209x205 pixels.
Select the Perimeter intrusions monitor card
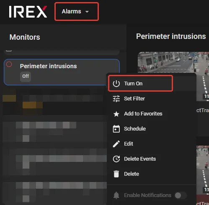tap(62, 72)
